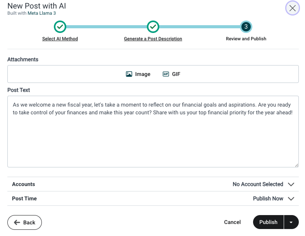Open the Publish split-button dropdown arrow
The height and width of the screenshot is (236, 305).
tap(291, 222)
